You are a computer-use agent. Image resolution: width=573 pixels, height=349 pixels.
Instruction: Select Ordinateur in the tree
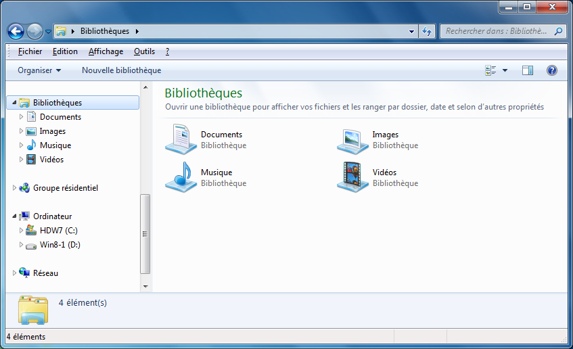(x=52, y=216)
